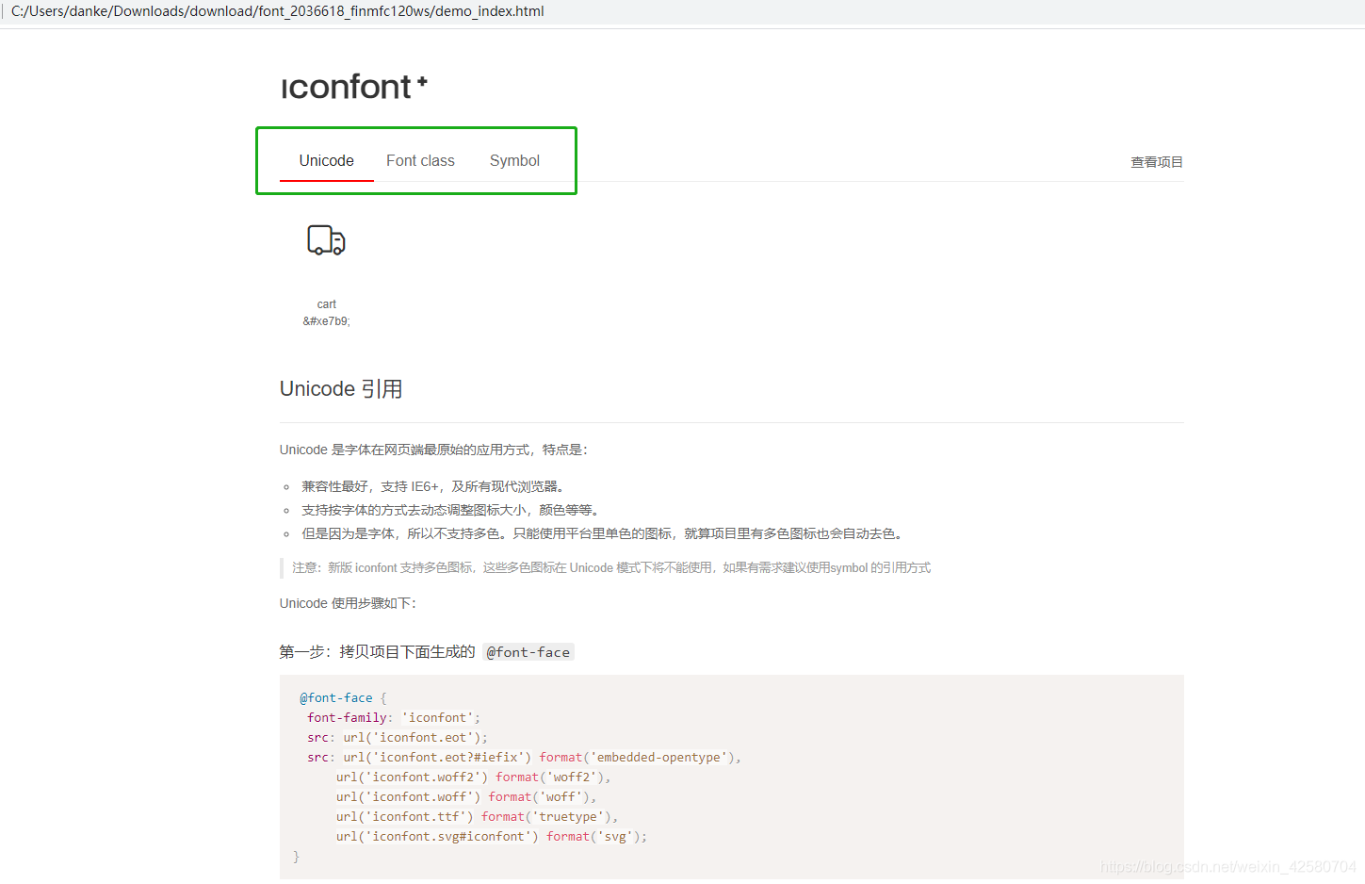The width and height of the screenshot is (1365, 884).
Task: Click the 支持按字体的方式 bullet point
Action: (x=450, y=511)
